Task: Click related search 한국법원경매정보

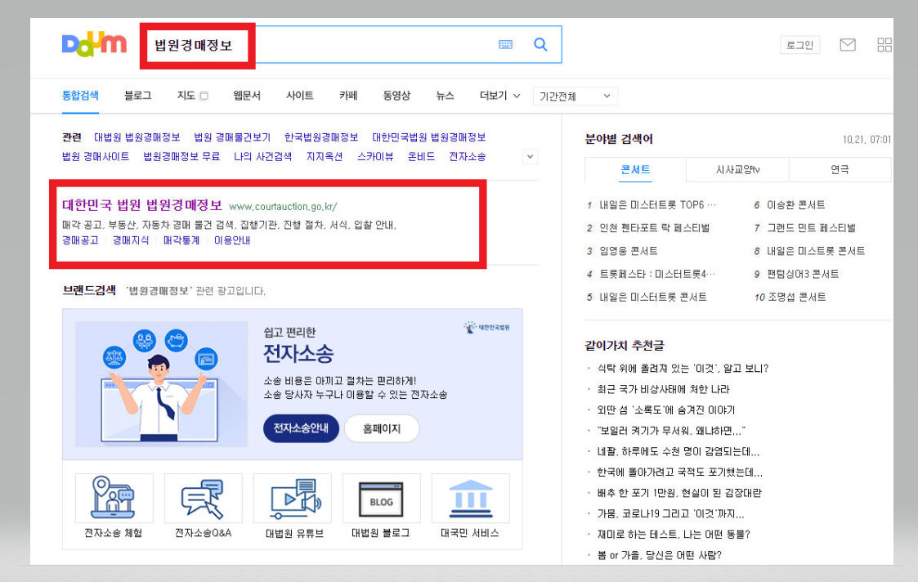Action: pos(320,137)
